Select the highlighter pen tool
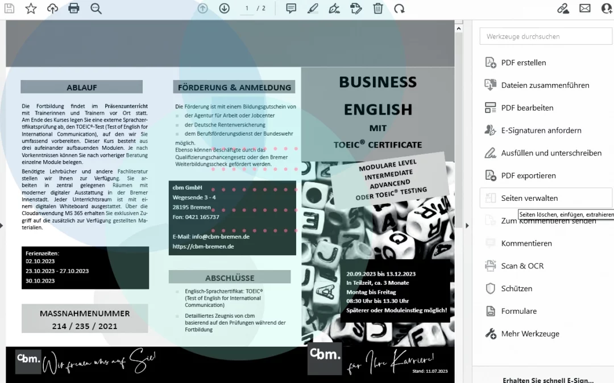 (313, 9)
